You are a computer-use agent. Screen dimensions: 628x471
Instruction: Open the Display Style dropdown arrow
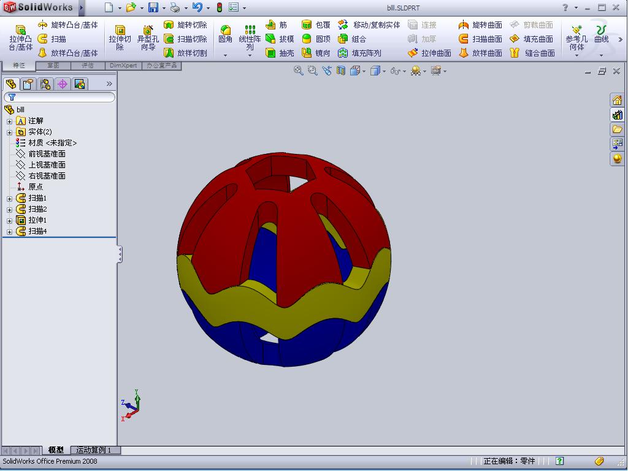[384, 72]
